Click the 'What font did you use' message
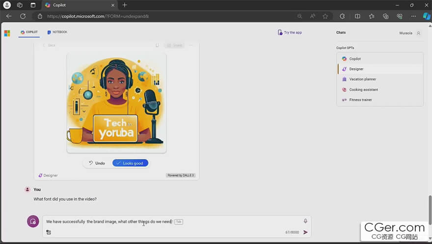This screenshot has height=244, width=432. point(65,199)
